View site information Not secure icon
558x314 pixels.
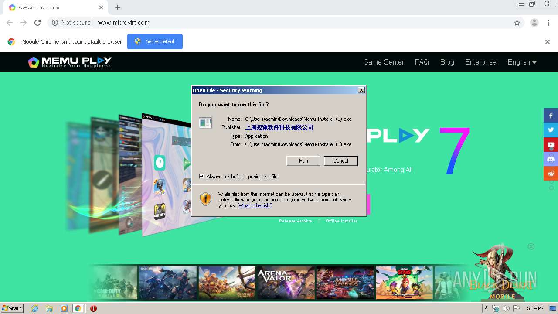55,23
